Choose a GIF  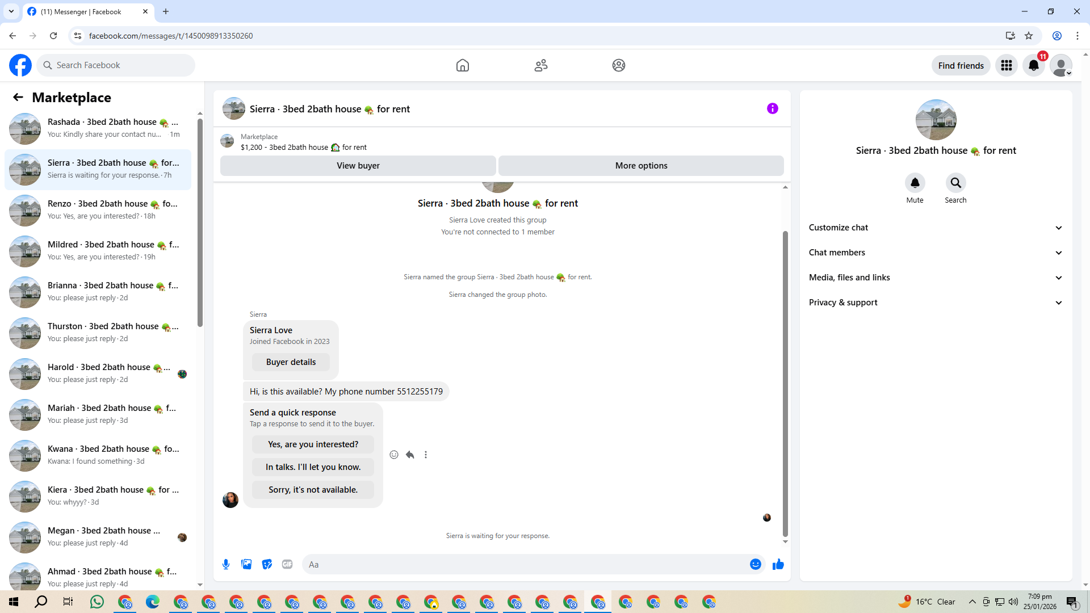287,564
